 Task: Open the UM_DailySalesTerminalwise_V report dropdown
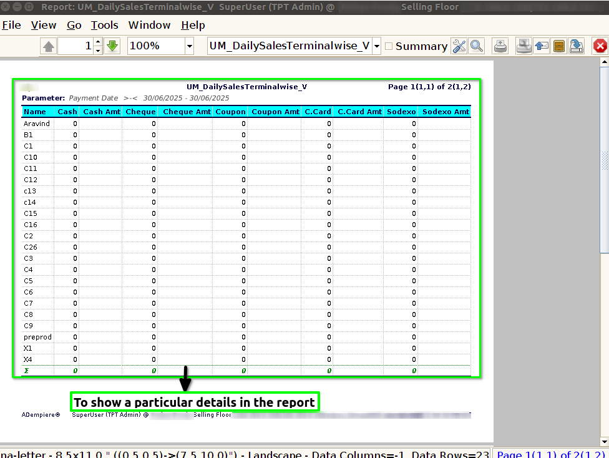click(376, 46)
